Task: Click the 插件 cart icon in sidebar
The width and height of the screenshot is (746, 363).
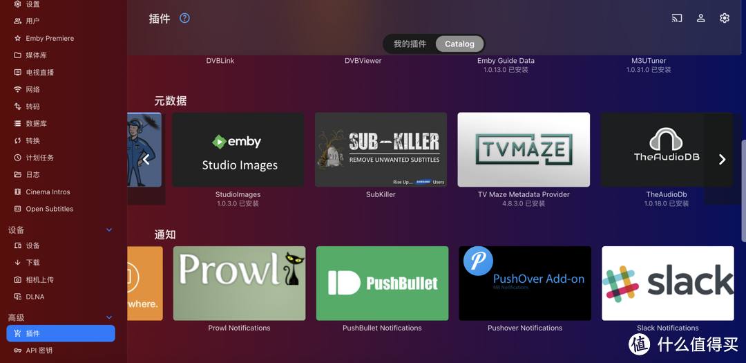Action: tap(17, 333)
